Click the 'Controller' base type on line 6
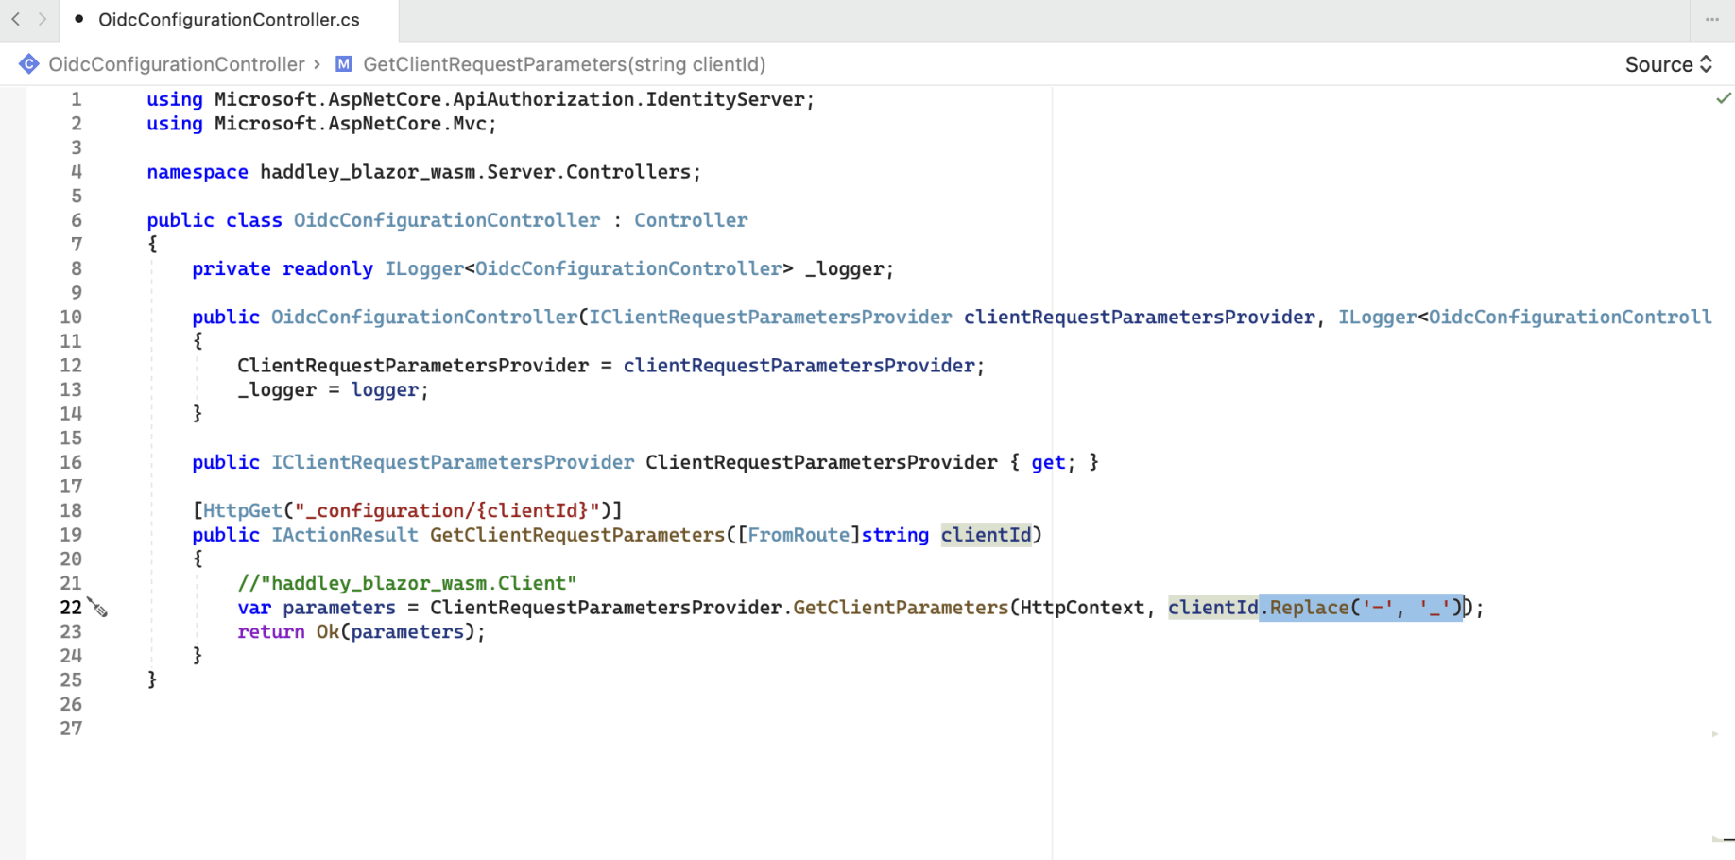Viewport: 1735px width, 860px height. pyautogui.click(x=691, y=220)
